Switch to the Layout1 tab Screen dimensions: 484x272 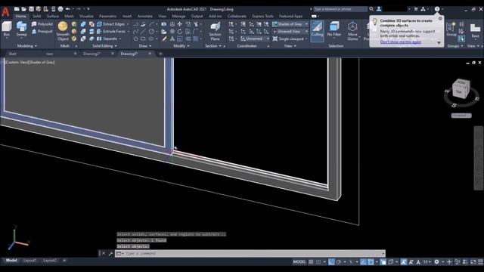[30, 261]
